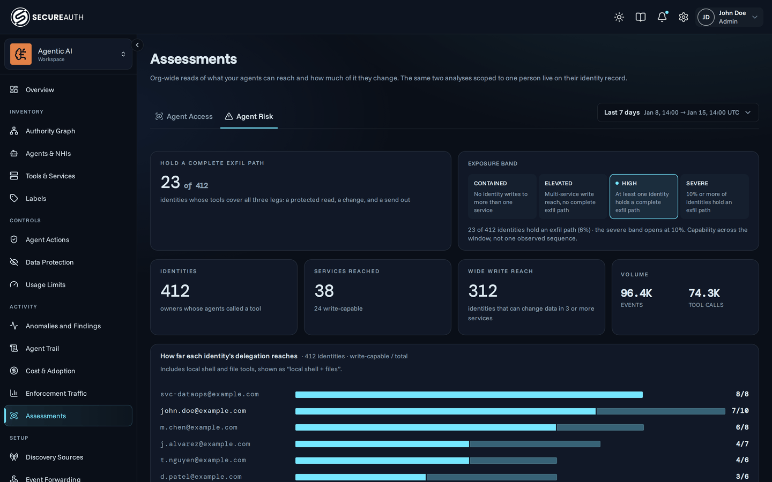The image size is (772, 482).
Task: Collapse the sidebar with the chevron button
Action: 137,45
